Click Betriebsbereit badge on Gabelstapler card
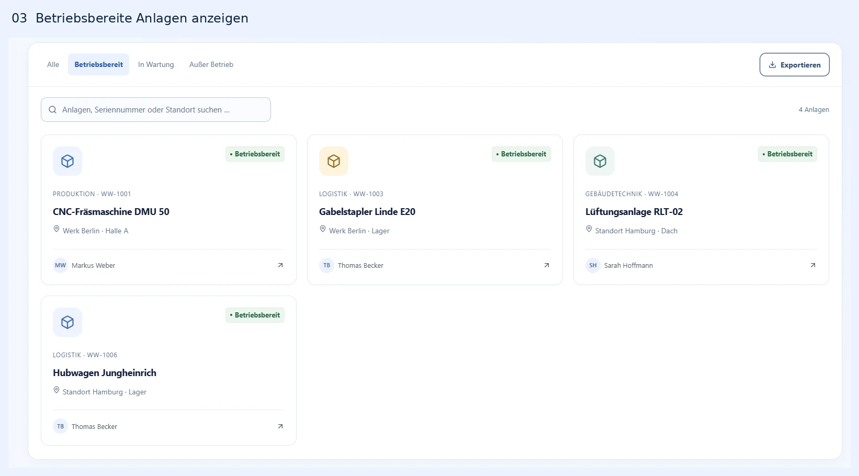Viewport: 859px width, 476px height. [x=522, y=154]
